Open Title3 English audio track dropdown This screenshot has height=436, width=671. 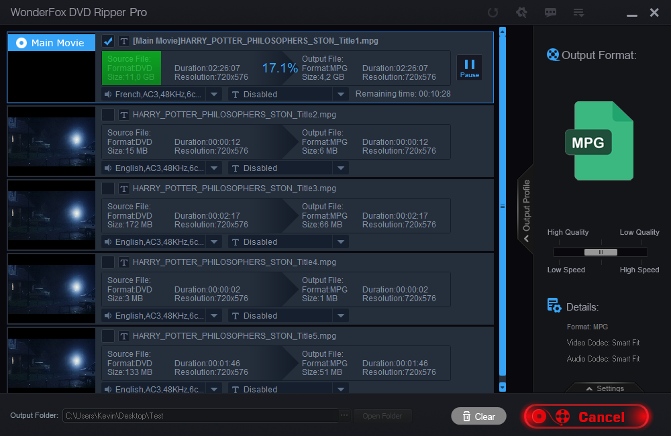tap(214, 241)
